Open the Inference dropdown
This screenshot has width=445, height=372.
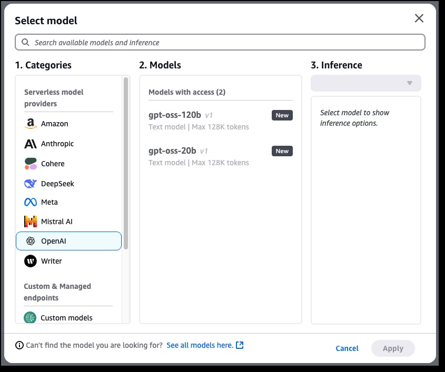click(x=365, y=83)
